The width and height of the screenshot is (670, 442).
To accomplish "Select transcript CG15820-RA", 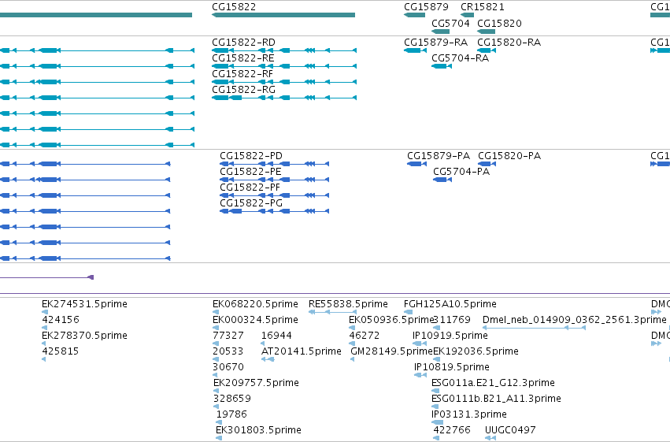I will pyautogui.click(x=487, y=50).
